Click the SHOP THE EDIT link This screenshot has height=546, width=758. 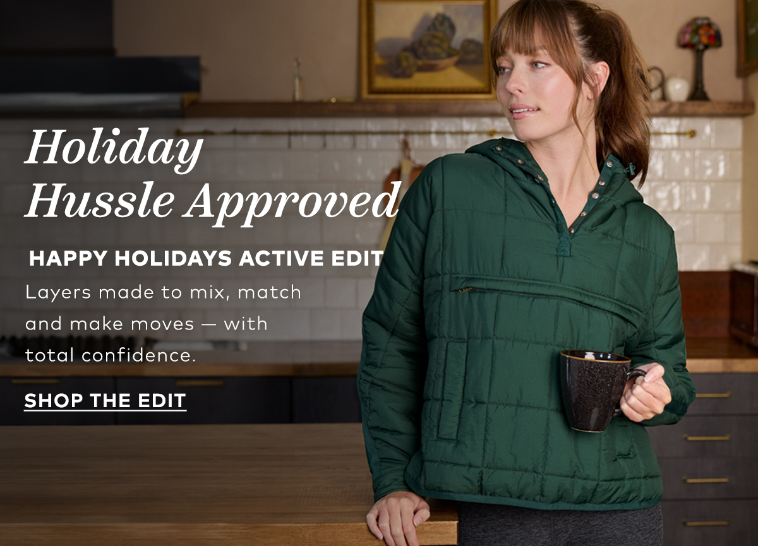[105, 401]
